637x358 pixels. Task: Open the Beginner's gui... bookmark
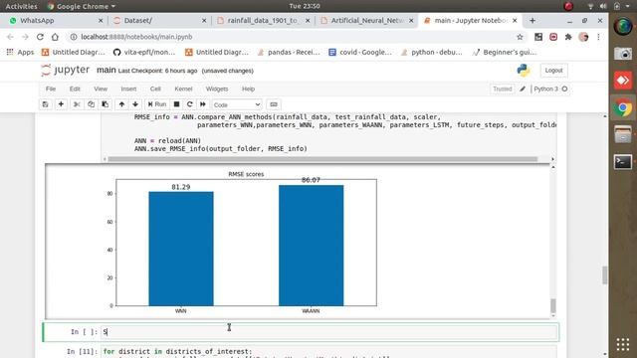[505, 52]
